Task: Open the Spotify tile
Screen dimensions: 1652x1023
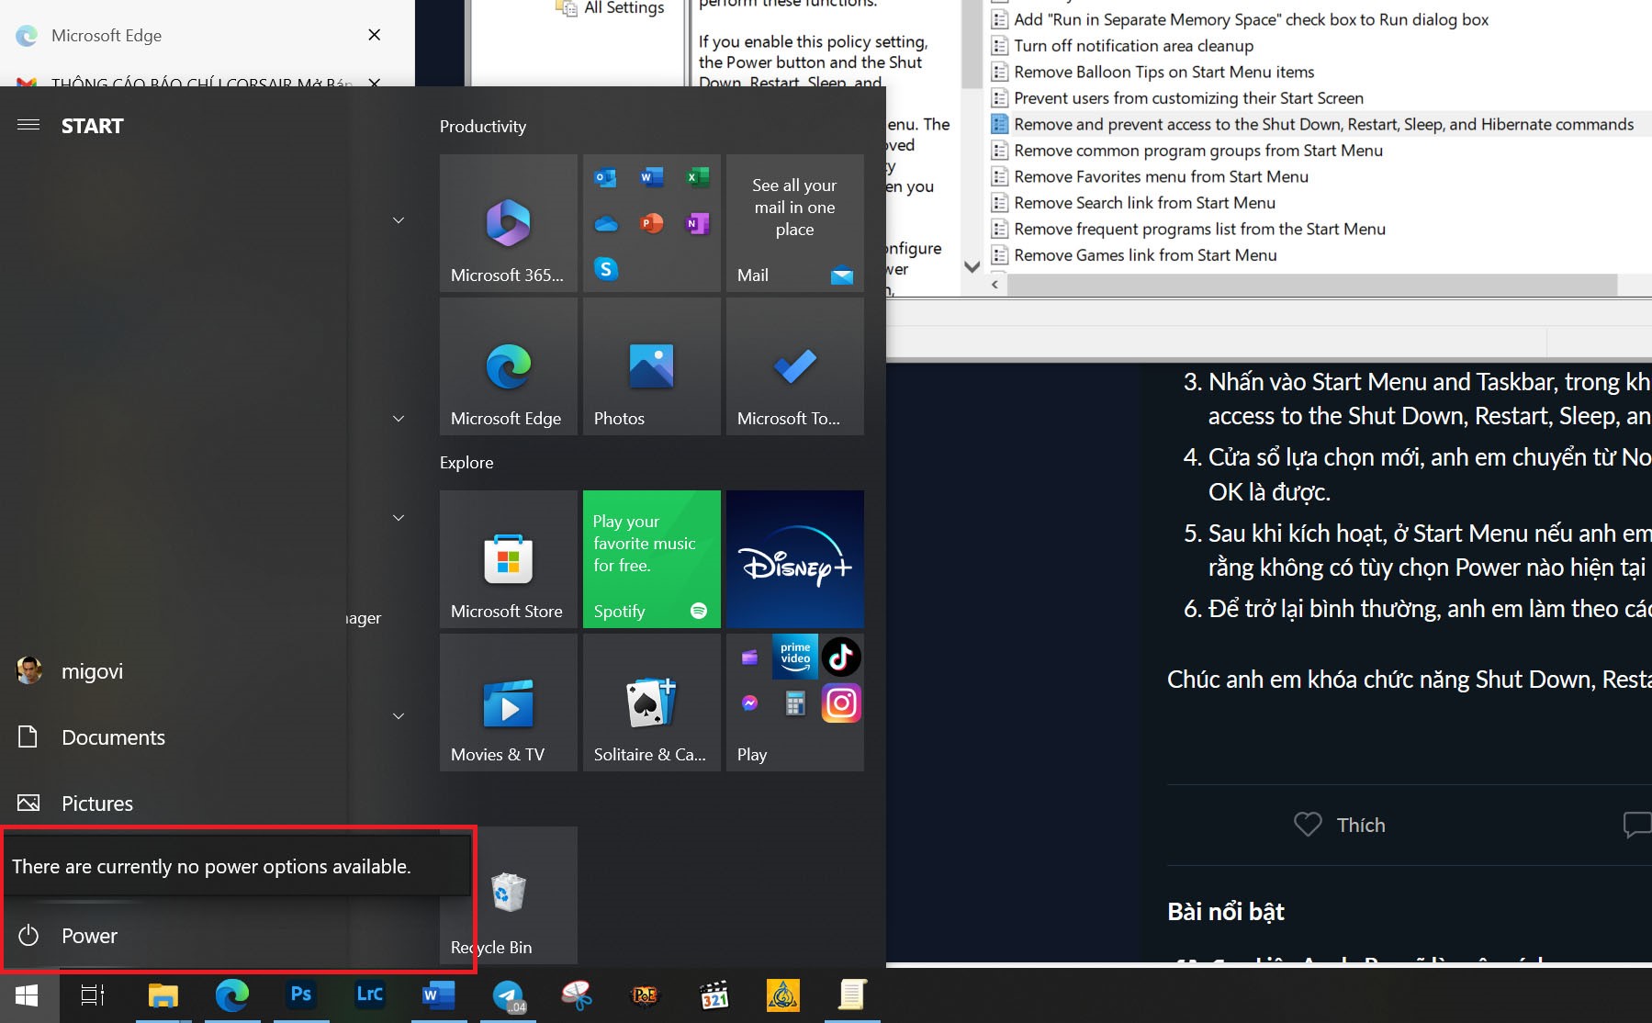Action: [x=651, y=559]
